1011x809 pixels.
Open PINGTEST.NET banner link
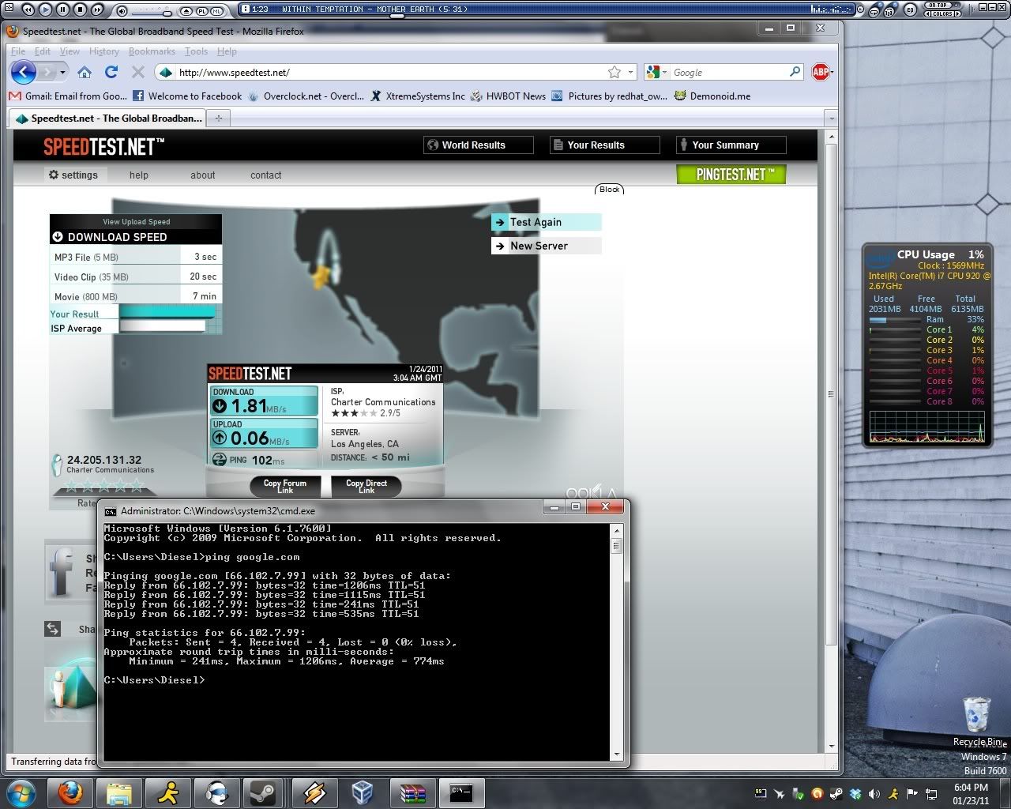click(731, 174)
